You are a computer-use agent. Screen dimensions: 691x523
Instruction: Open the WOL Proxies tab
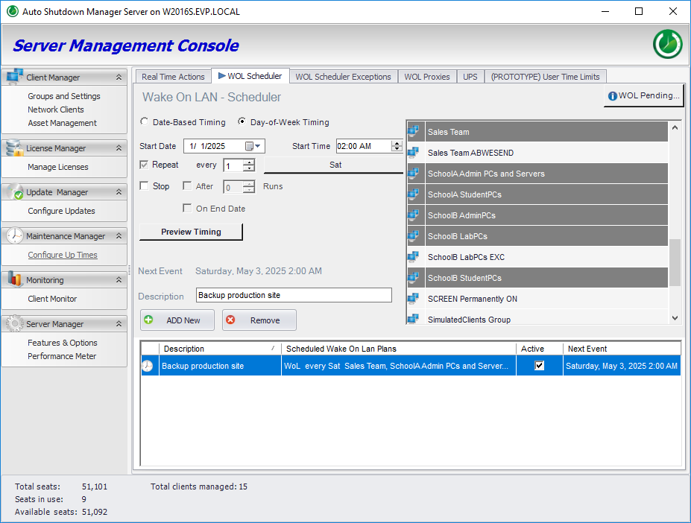pos(426,77)
